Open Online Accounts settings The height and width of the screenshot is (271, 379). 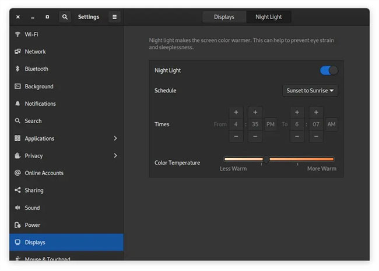(66, 173)
